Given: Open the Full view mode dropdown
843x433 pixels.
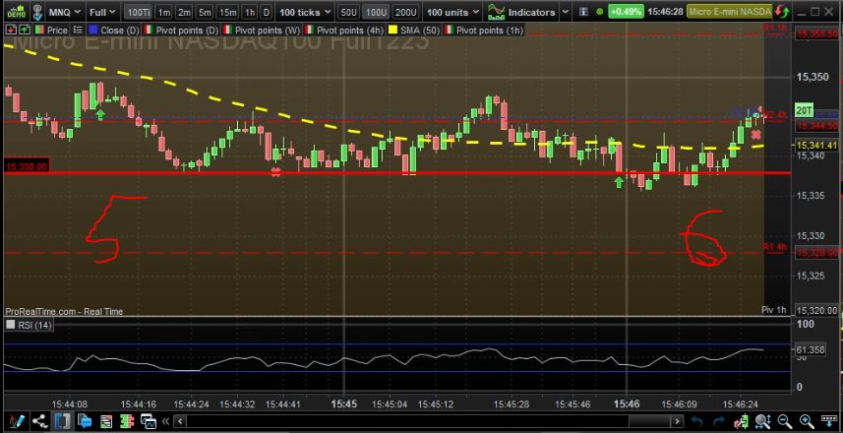Looking at the screenshot, I should 102,11.
